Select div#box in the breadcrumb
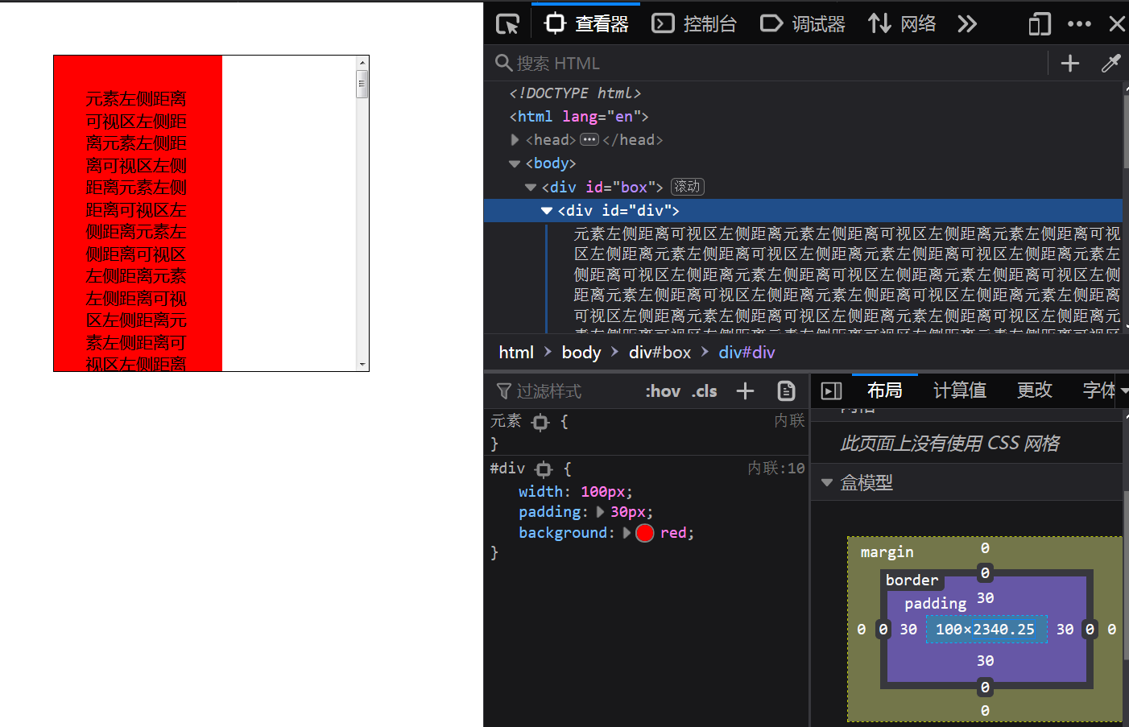This screenshot has width=1129, height=727. (x=660, y=353)
